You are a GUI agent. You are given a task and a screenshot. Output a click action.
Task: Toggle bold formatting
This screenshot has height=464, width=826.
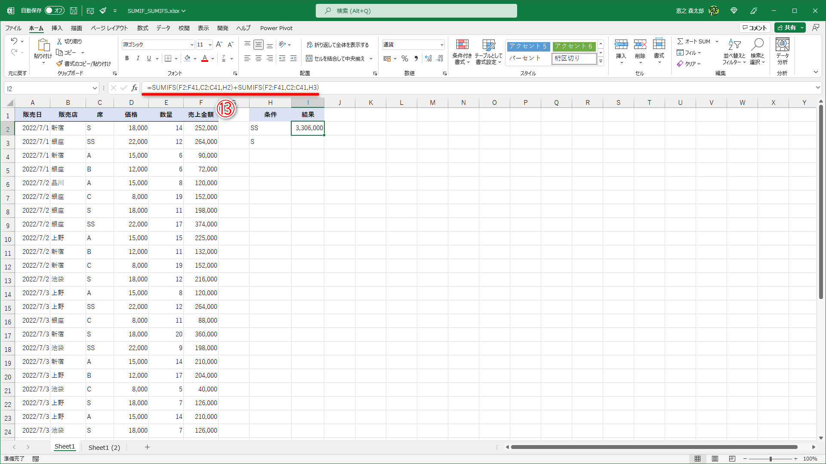click(x=126, y=58)
